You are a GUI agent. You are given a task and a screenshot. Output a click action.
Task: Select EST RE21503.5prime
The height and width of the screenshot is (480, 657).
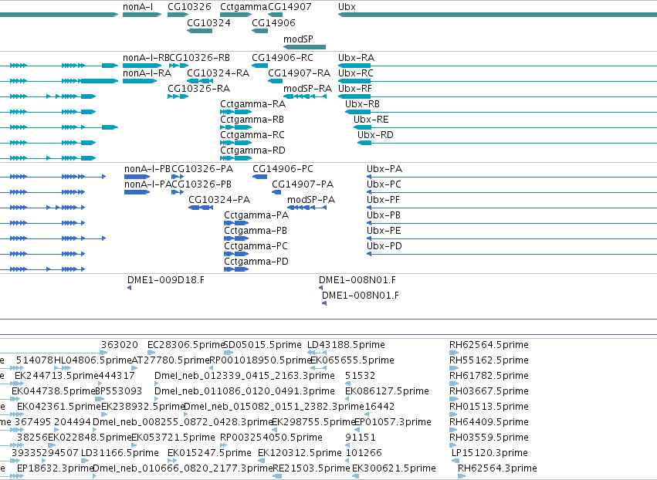(311, 468)
